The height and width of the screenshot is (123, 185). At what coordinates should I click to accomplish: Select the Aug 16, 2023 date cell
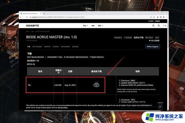click(x=70, y=85)
